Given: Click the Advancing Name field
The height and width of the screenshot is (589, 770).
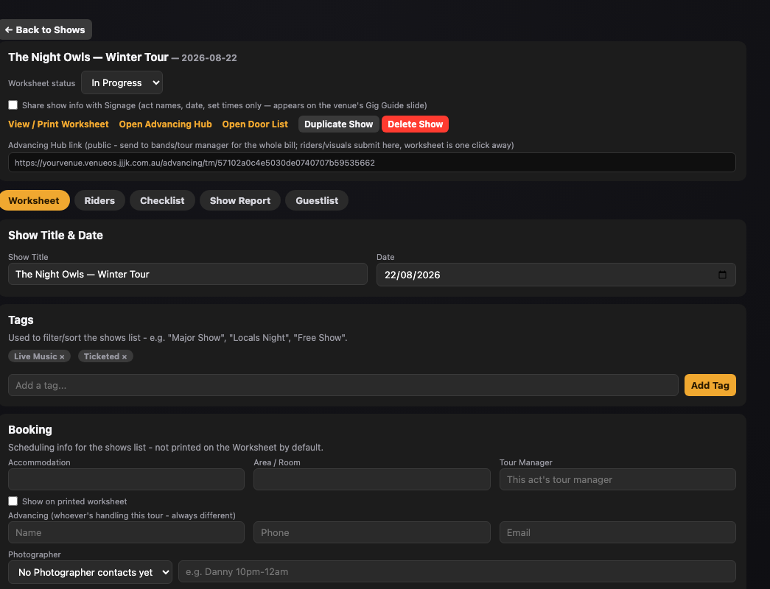Looking at the screenshot, I should tap(126, 532).
